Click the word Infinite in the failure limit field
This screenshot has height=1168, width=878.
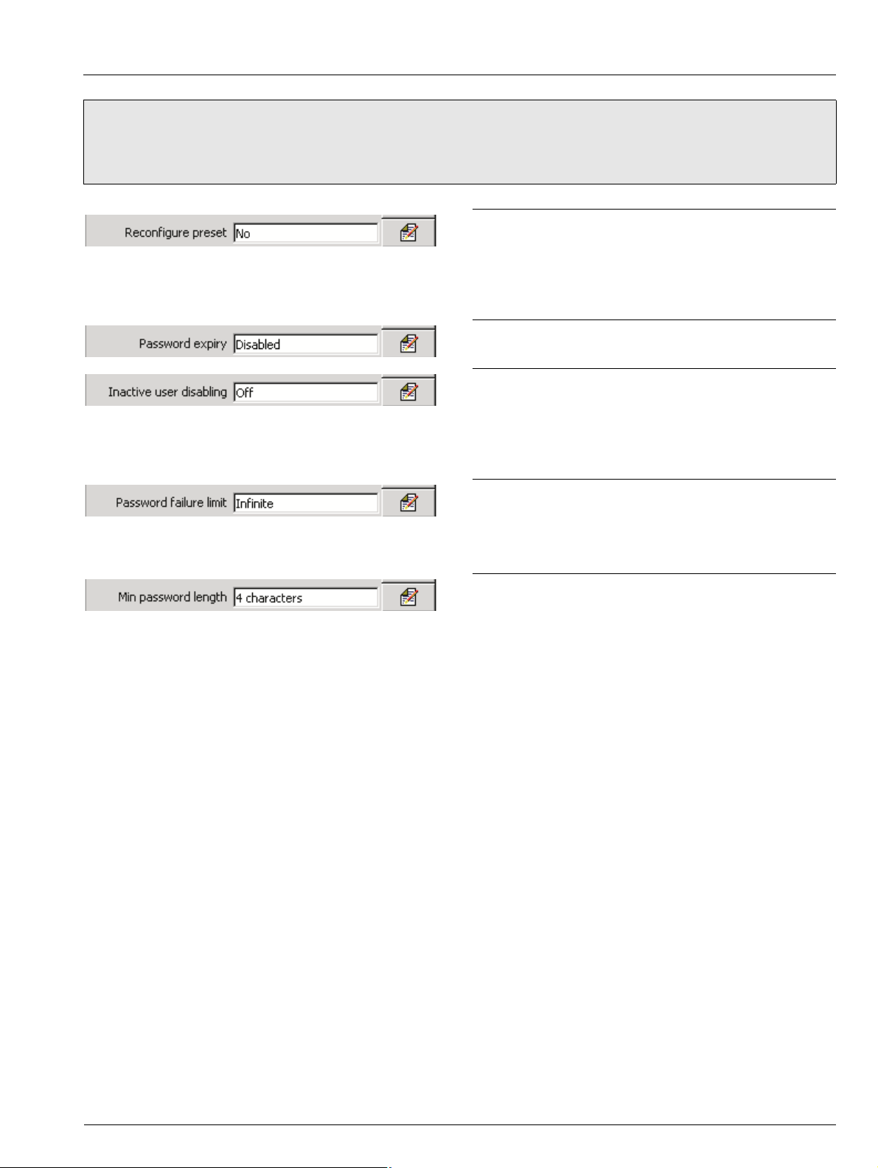(x=254, y=503)
